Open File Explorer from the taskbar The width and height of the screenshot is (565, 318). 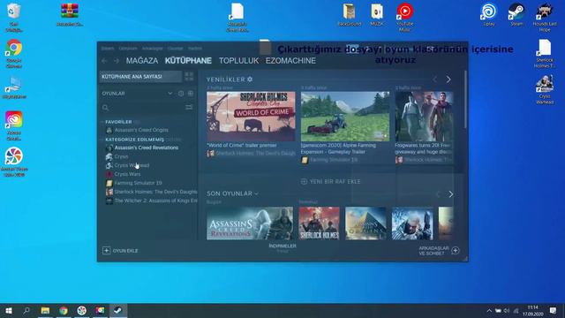pyautogui.click(x=45, y=310)
